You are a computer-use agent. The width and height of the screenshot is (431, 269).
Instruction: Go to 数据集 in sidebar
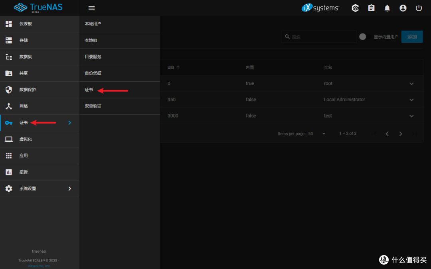[x=40, y=57]
